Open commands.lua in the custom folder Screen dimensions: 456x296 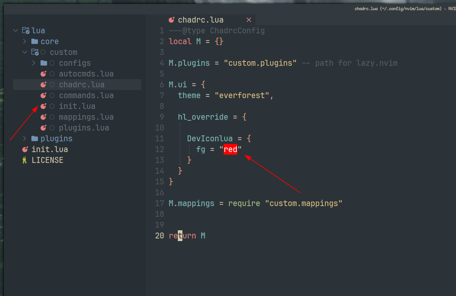click(86, 96)
